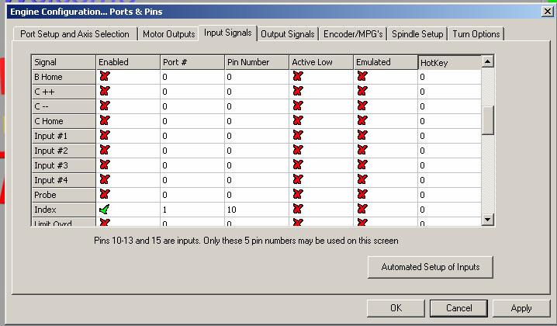Switch to Output Signals tab
This screenshot has width=557, height=326.
click(x=288, y=34)
